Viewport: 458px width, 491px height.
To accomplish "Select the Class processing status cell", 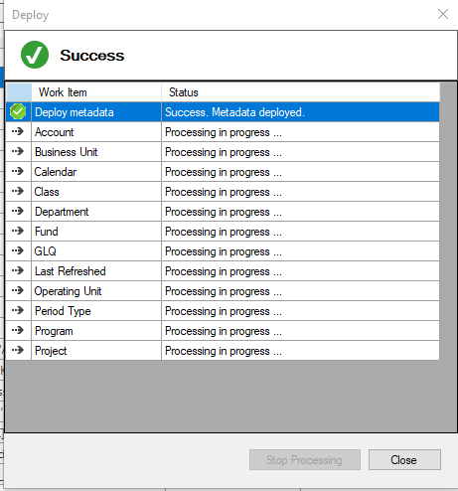I will [301, 192].
